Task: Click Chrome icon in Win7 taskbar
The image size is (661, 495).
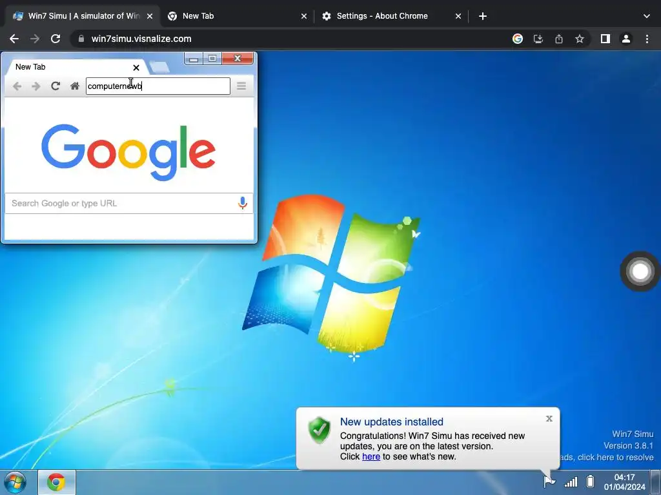Action: (57, 482)
